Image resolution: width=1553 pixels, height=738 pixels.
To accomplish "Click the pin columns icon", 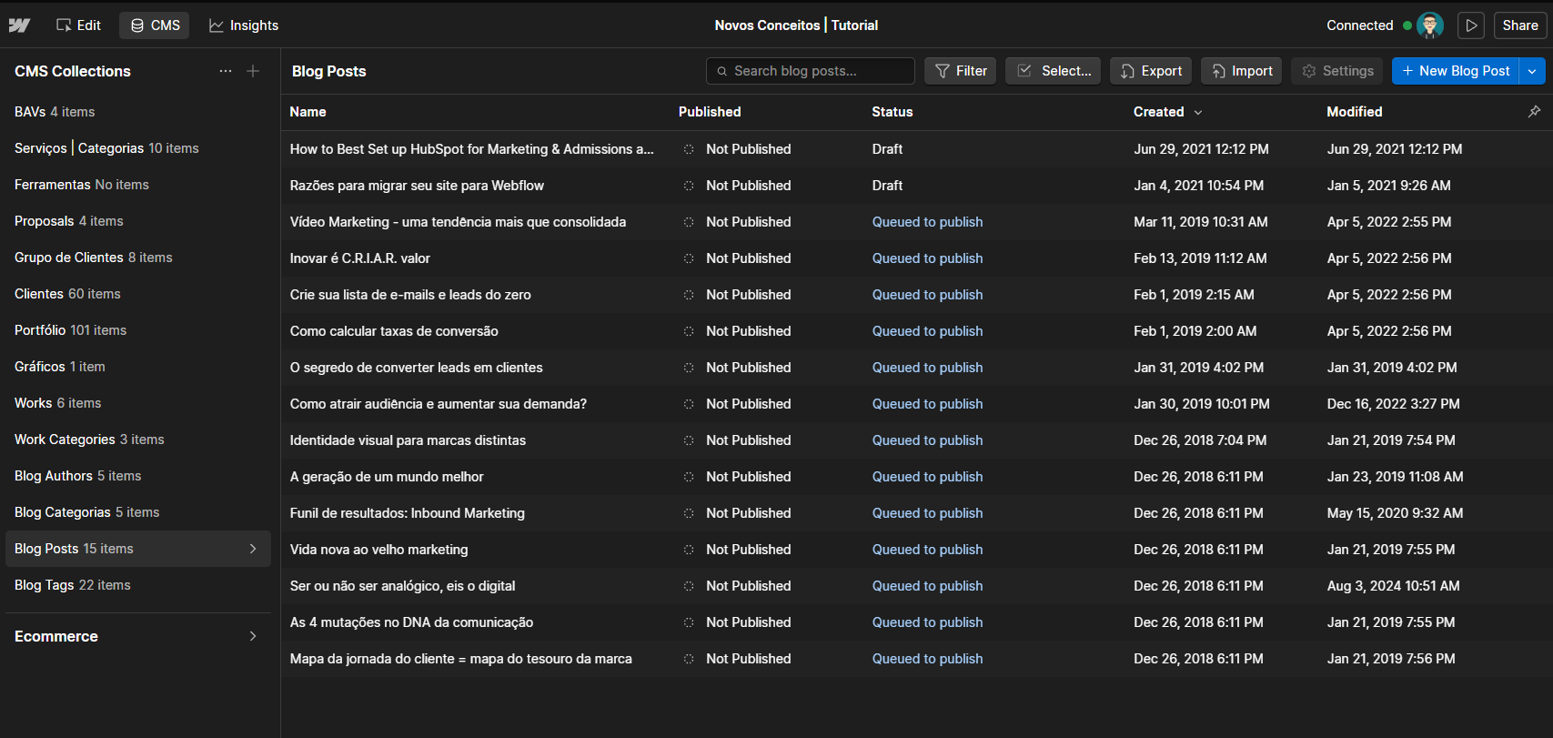I will coord(1534,112).
